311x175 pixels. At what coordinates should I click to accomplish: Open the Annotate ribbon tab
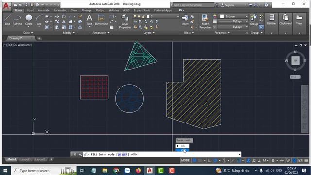tap(44, 10)
